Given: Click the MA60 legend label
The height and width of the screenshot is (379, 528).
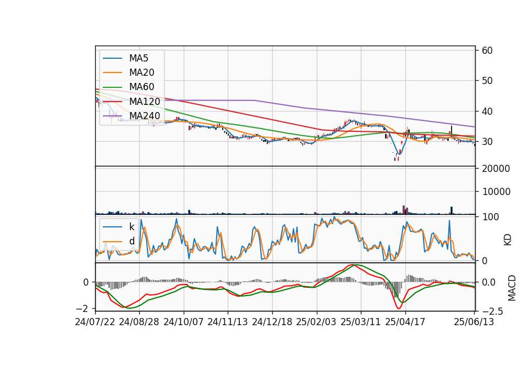Looking at the screenshot, I should [141, 87].
